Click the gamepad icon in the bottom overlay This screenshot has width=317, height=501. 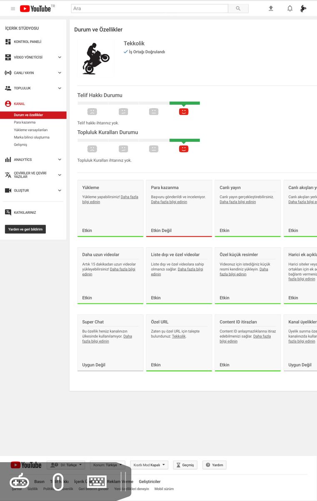19,481
